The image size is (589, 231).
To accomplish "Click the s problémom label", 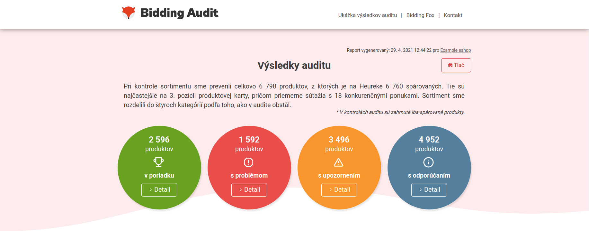I will 249,175.
